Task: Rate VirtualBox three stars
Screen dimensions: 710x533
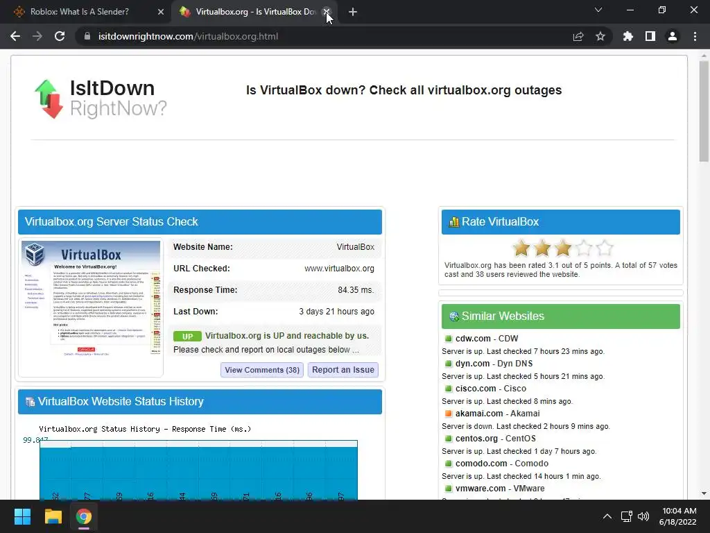Action: (563, 248)
